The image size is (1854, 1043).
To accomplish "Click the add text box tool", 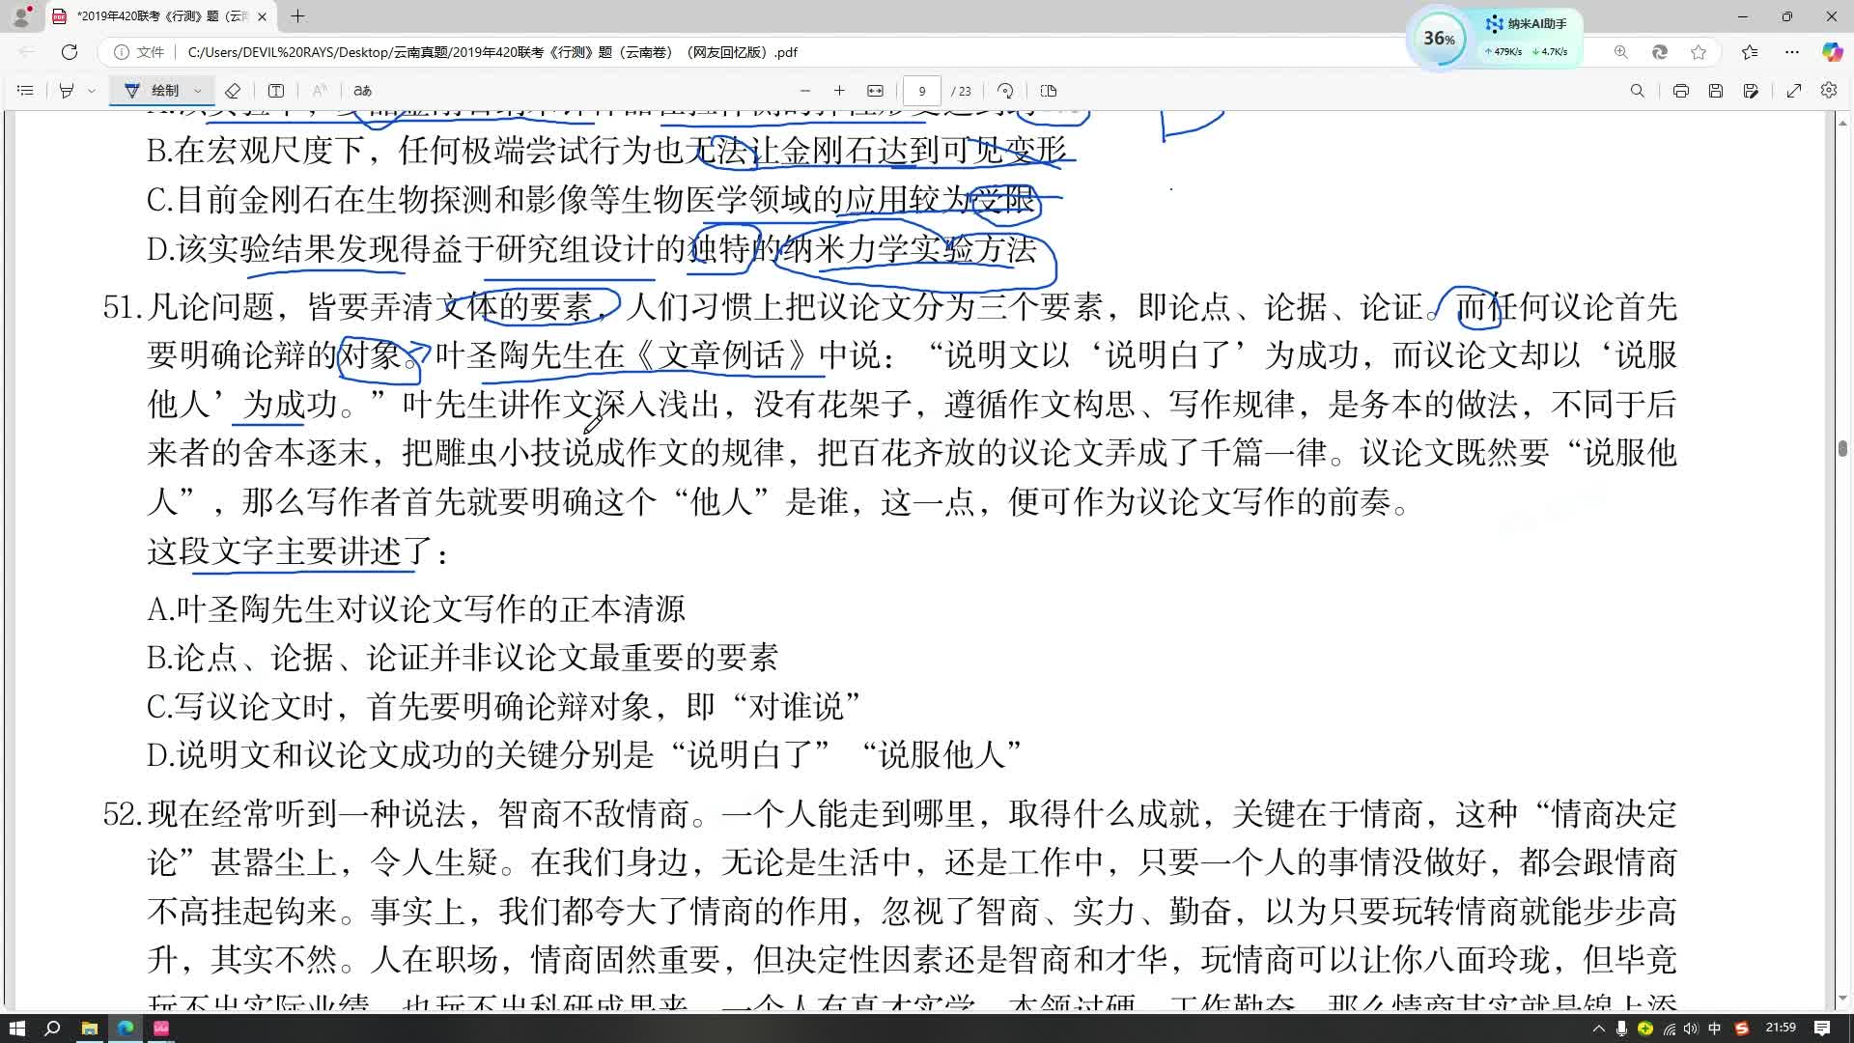I will click(276, 91).
